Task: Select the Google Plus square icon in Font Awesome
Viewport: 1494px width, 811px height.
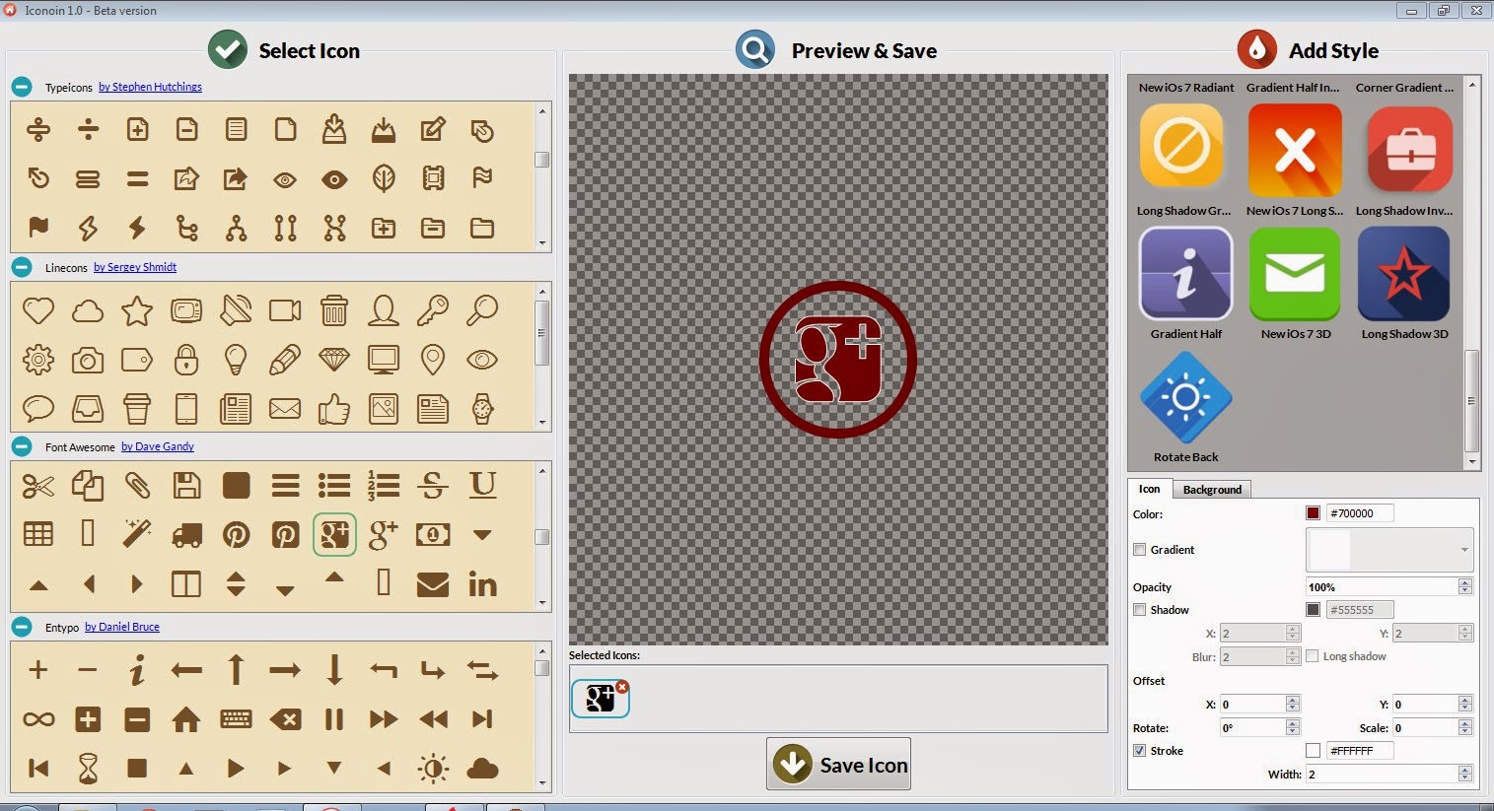Action: pos(334,534)
